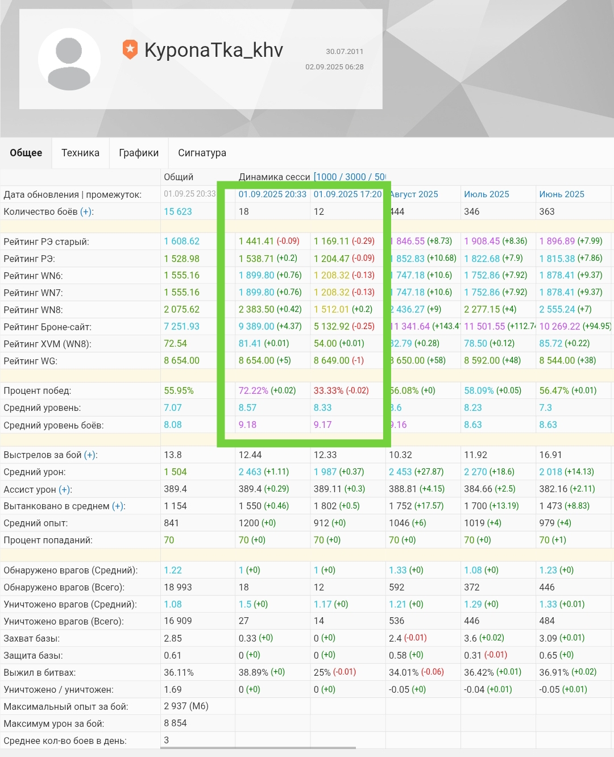Expand the plus beside Вытанковано в среднем
The width and height of the screenshot is (614, 757).
[x=118, y=506]
